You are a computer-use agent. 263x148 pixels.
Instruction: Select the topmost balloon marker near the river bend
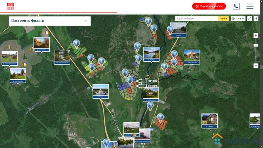point(149,21)
